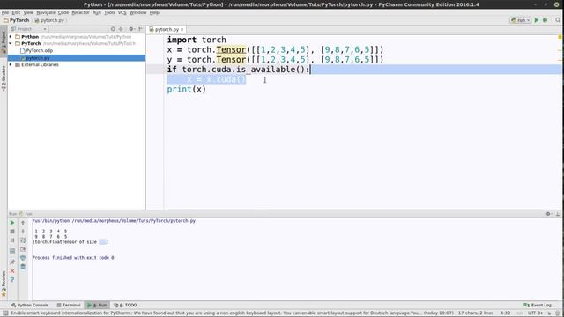The height and width of the screenshot is (317, 564).
Task: Click the line:column indicator in status bar
Action: click(505, 313)
